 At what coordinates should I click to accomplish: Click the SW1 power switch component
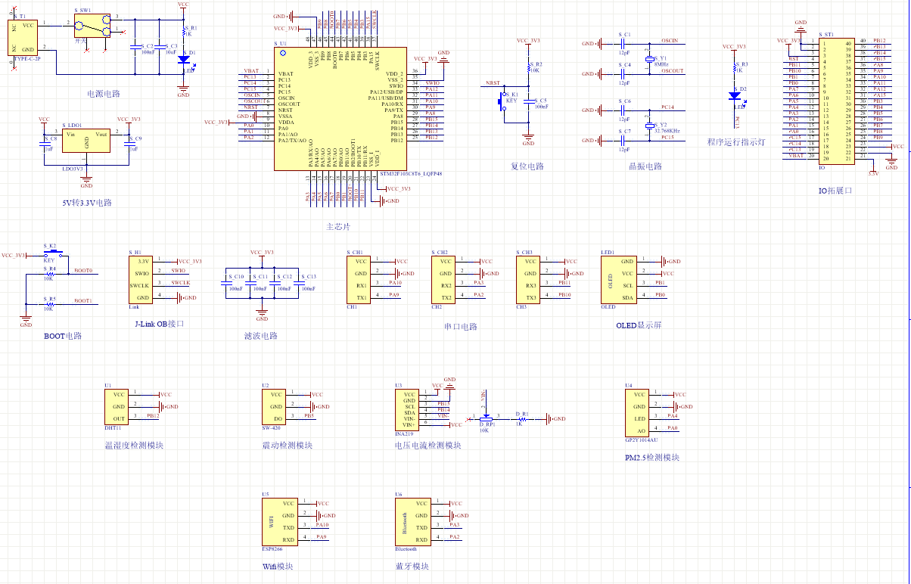[92, 26]
